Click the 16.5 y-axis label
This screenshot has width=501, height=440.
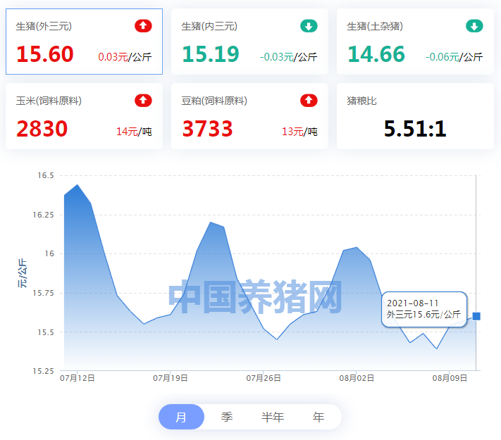(46, 175)
